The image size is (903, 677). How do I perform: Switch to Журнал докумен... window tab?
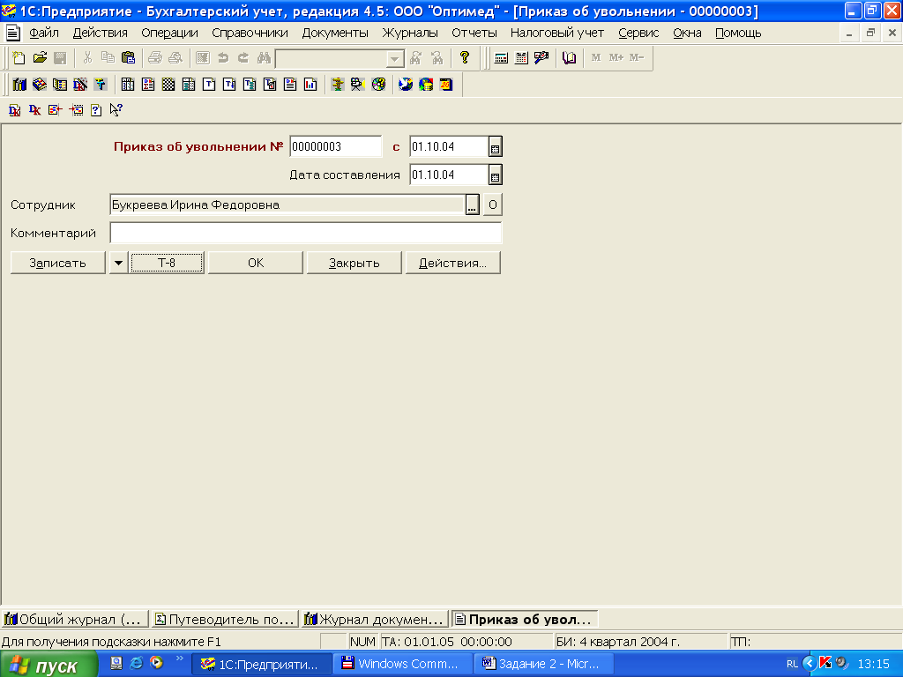(x=376, y=620)
